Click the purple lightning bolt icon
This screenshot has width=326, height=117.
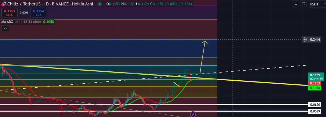pyautogui.click(x=193, y=114)
